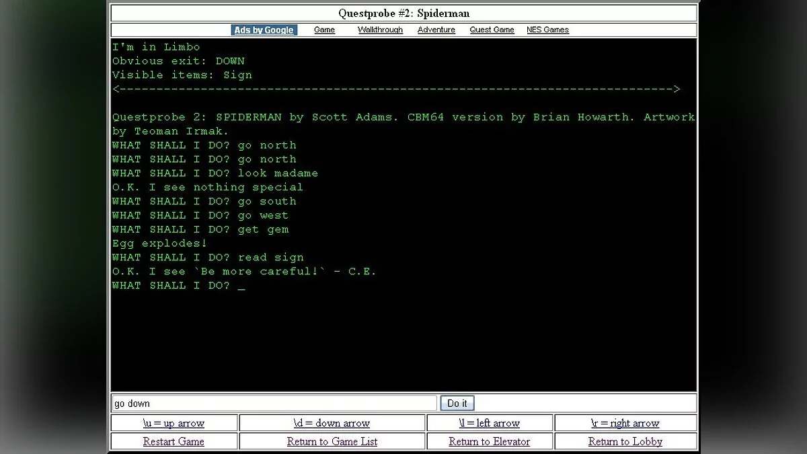Focus the command input field containing 'go down'

pos(274,403)
